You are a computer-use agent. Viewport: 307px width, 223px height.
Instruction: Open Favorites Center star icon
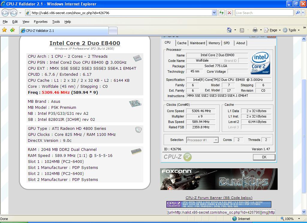tap(4, 30)
